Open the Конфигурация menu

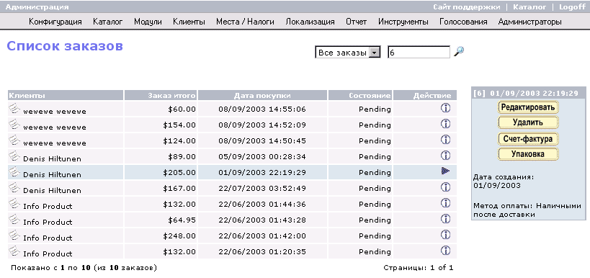[55, 22]
